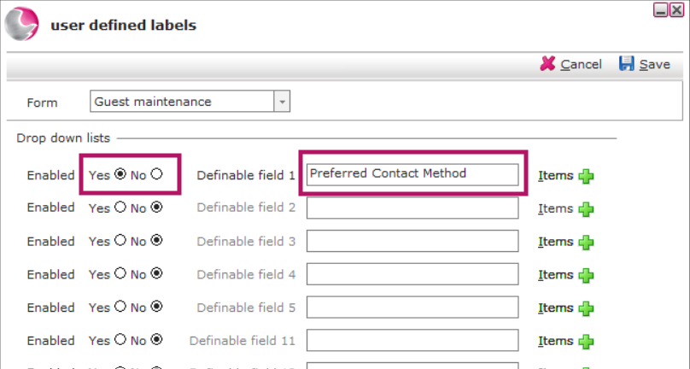The image size is (690, 369).
Task: Select Yes radio for Definable field 5
Action: point(120,306)
